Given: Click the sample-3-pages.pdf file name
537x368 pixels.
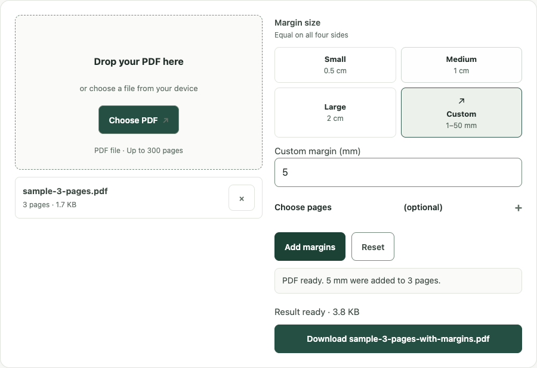Looking at the screenshot, I should [65, 191].
